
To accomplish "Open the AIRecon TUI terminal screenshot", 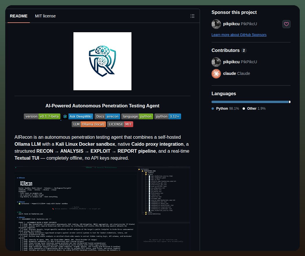I will [102, 208].
